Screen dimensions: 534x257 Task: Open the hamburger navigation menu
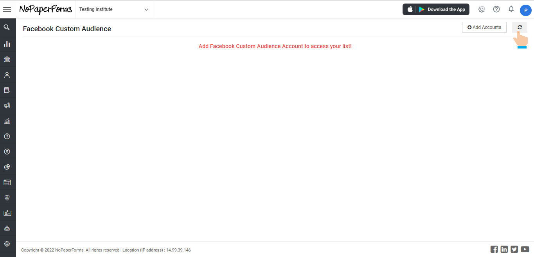[x=7, y=9]
